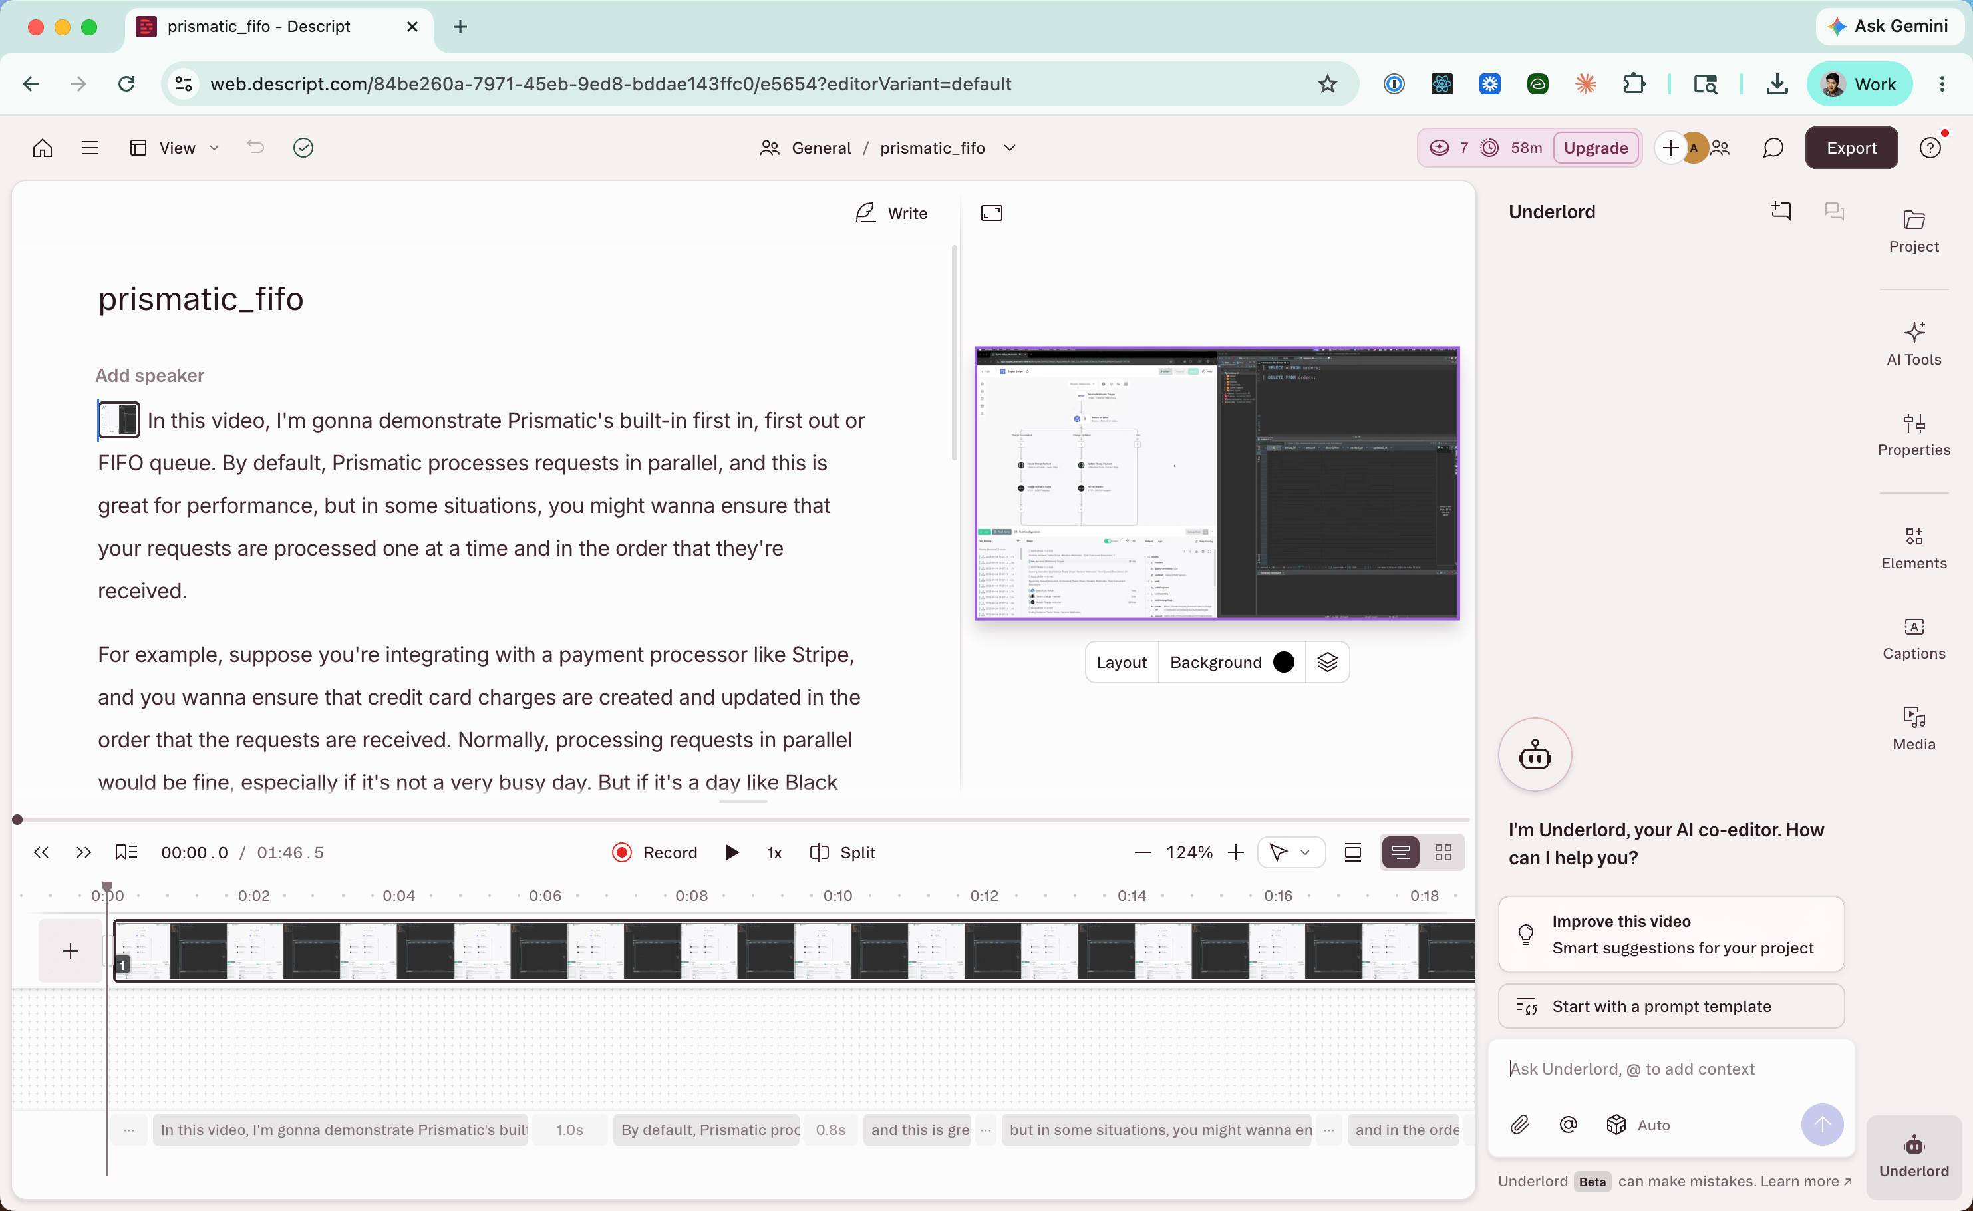Split the clip at the playhead

click(x=842, y=852)
